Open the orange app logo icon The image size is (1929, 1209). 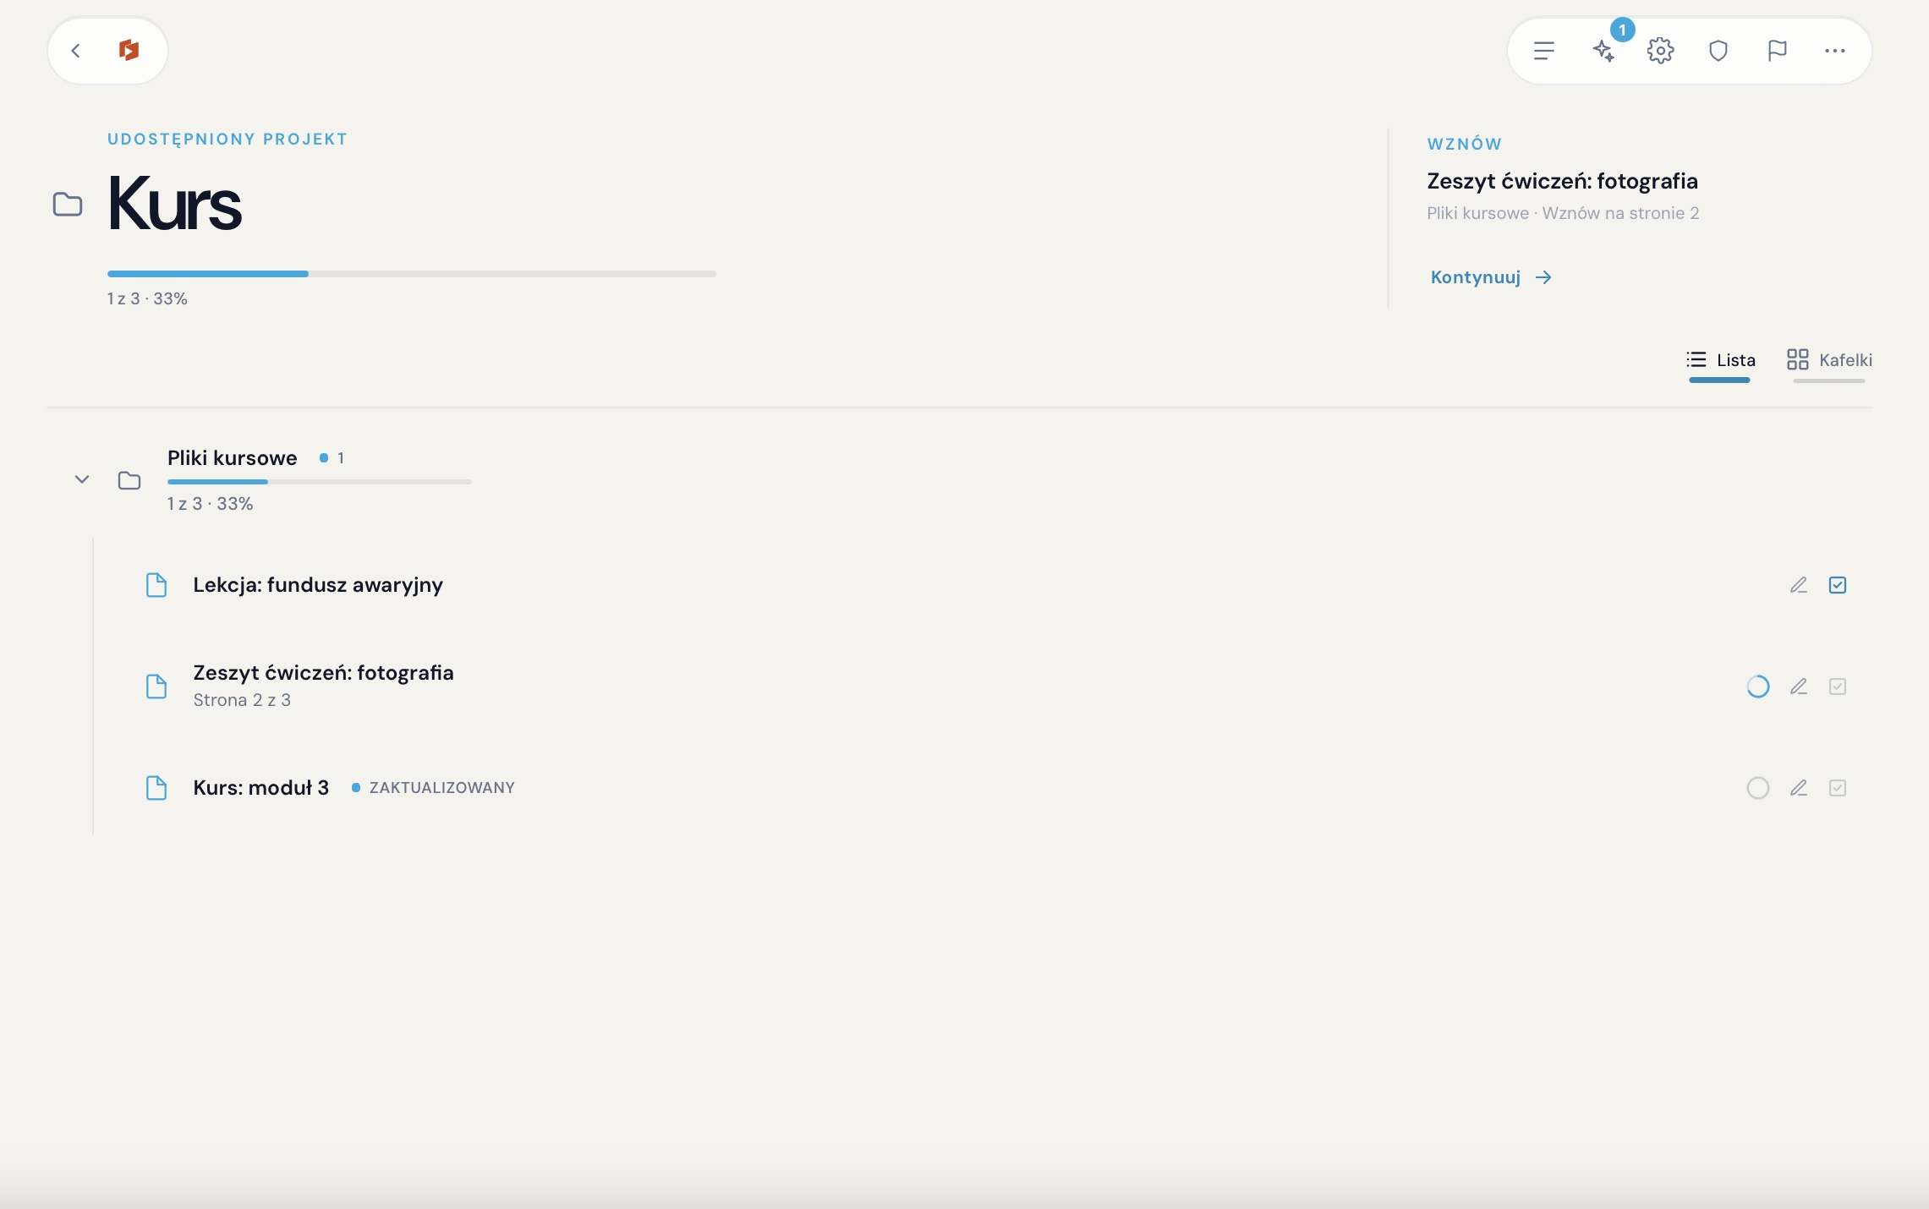coord(129,51)
